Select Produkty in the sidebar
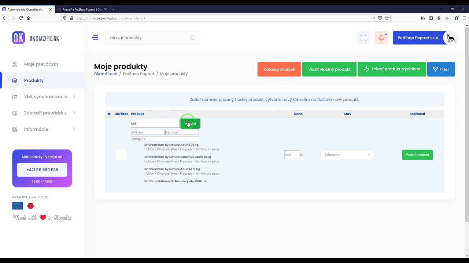Screen dimensions: 469x263 point(34,80)
